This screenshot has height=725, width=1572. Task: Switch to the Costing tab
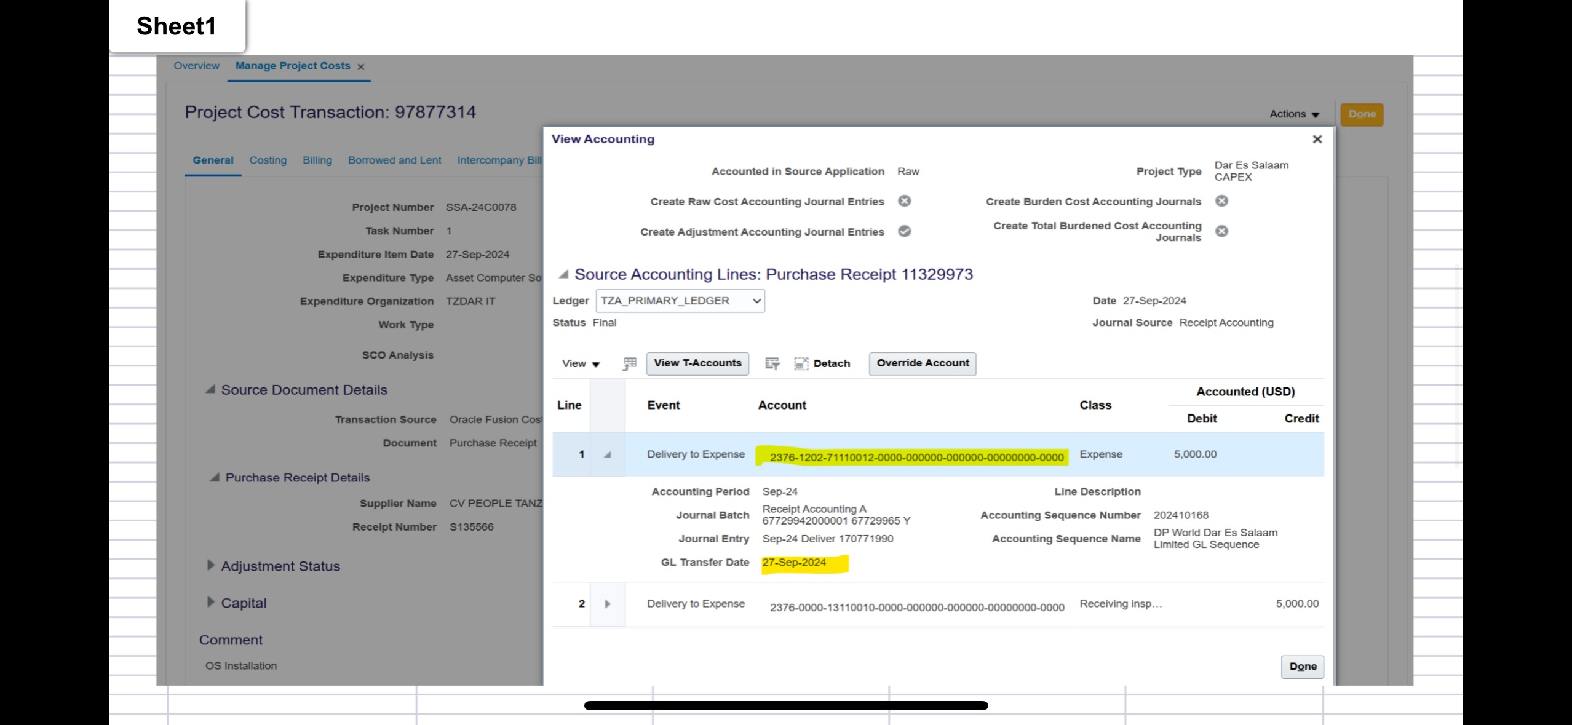coord(268,160)
